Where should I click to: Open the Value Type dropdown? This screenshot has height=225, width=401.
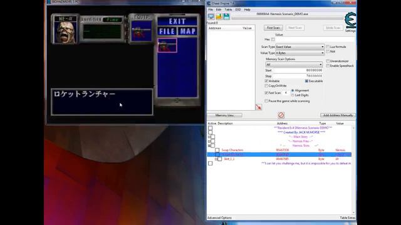click(299, 53)
